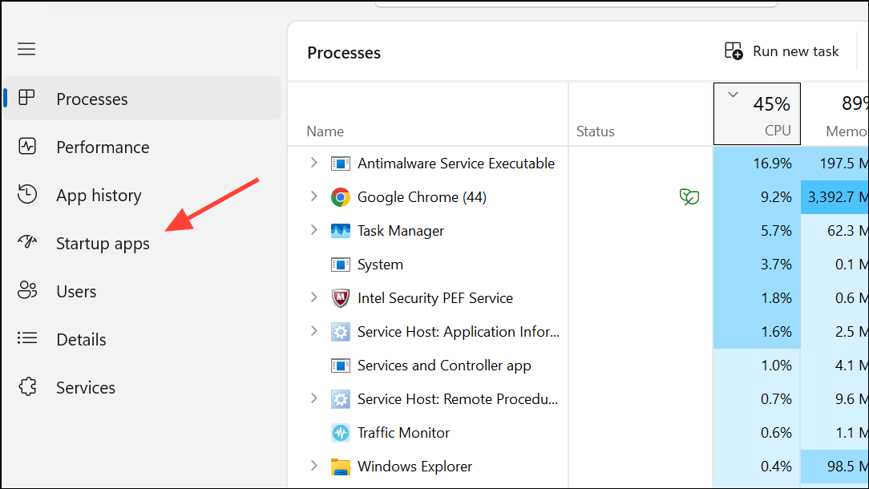Open the Details page
Viewport: 869px width, 489px height.
point(142,339)
